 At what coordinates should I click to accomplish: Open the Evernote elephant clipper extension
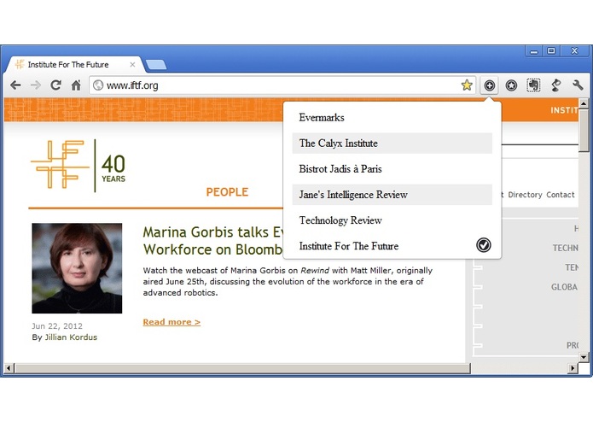click(533, 85)
